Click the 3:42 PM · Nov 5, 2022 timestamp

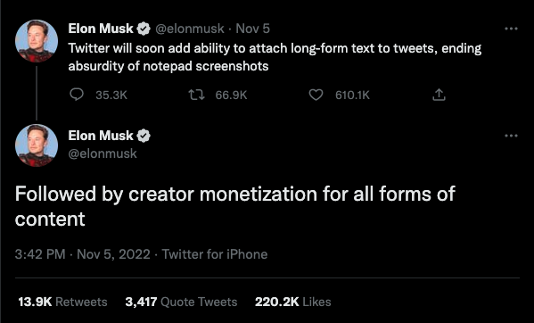[82, 254]
